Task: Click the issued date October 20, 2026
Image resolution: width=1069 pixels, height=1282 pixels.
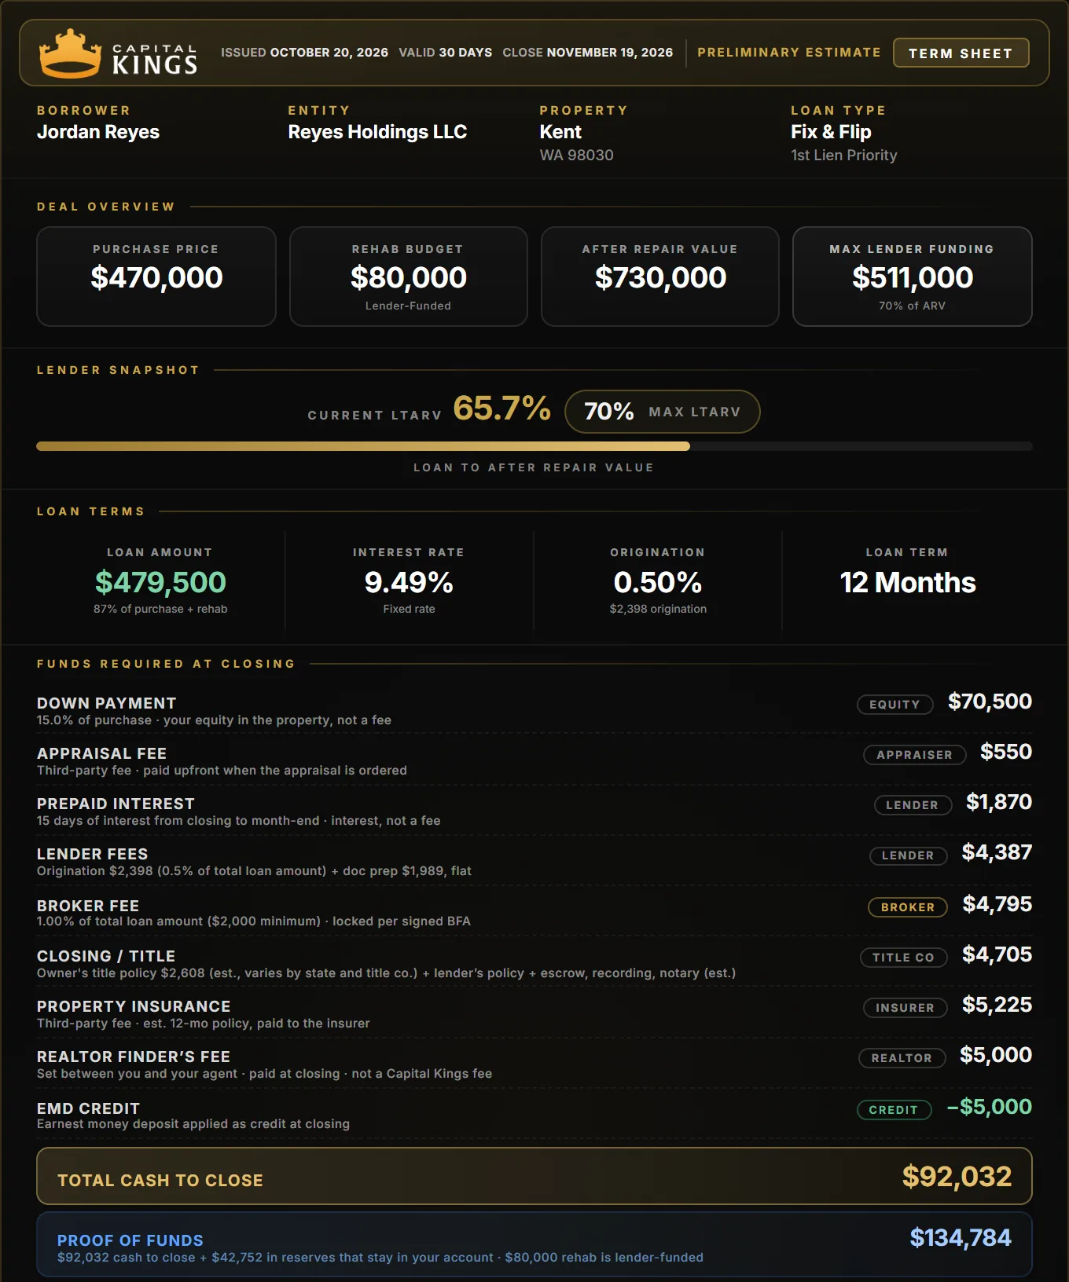Action: coord(329,53)
